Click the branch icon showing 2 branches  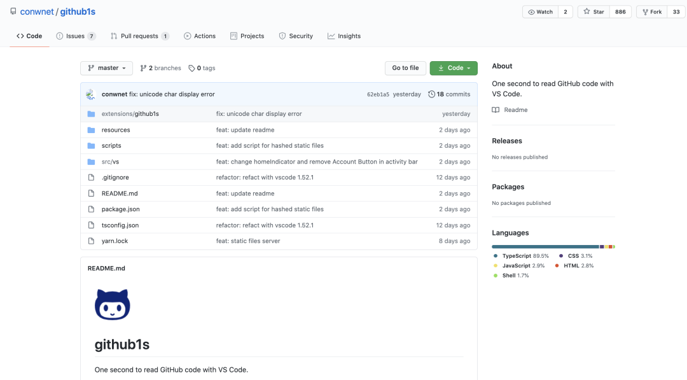(x=144, y=67)
